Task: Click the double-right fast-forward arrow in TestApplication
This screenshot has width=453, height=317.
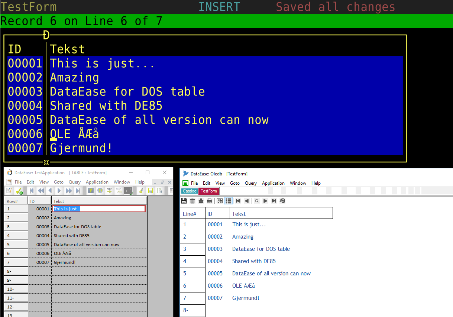Action: coord(69,191)
